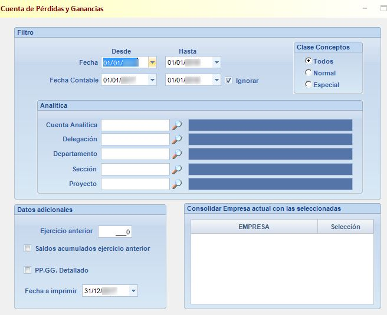Expand the Fecha Contable Desde dropdown
This screenshot has width=387, height=315.
pos(152,80)
